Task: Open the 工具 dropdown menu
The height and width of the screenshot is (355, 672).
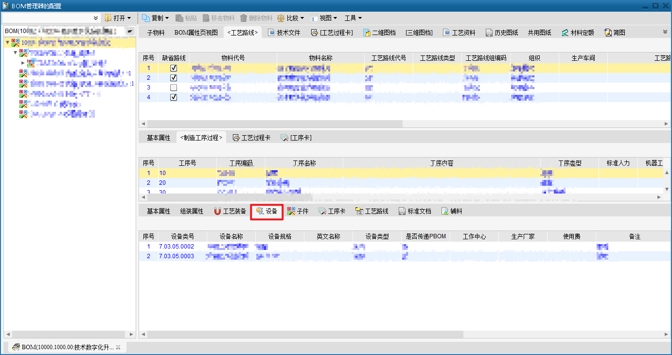Action: tap(353, 18)
